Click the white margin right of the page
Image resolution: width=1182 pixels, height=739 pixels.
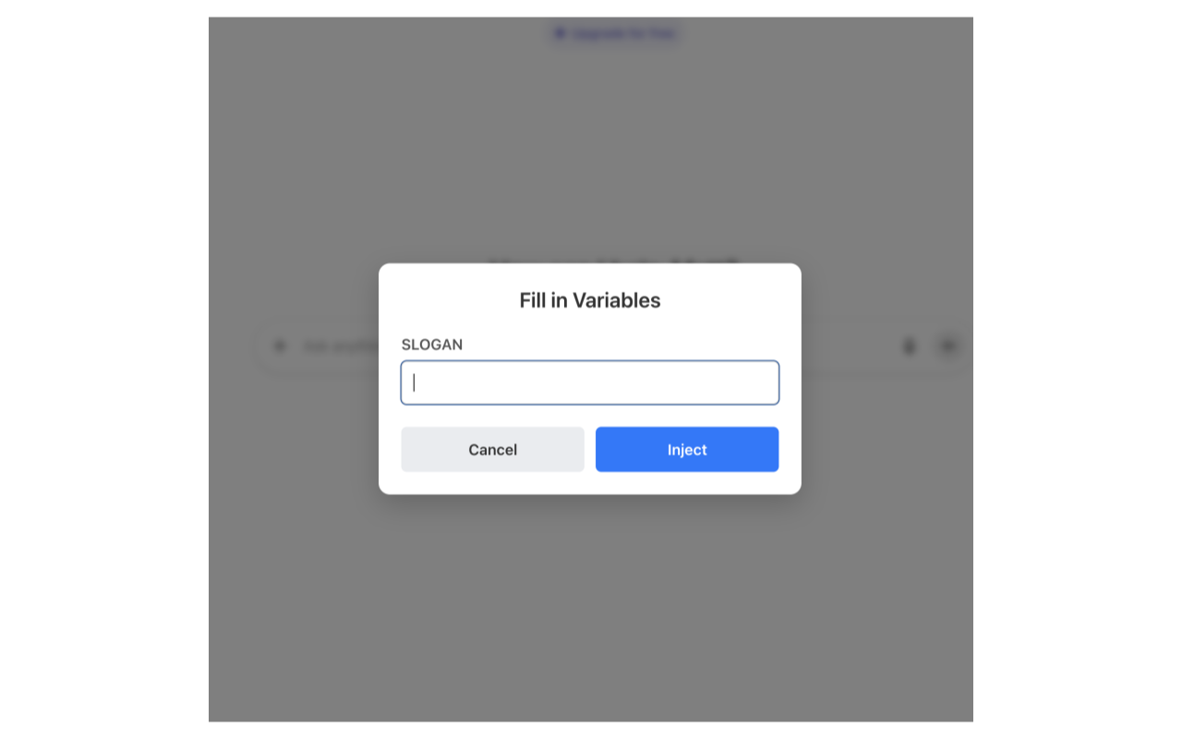pos(1078,369)
